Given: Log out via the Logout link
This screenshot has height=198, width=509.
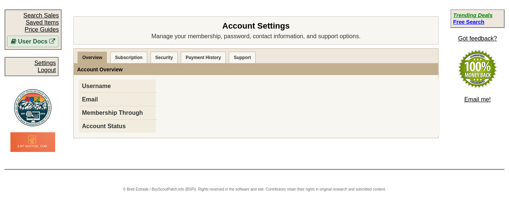Looking at the screenshot, I should point(47,70).
